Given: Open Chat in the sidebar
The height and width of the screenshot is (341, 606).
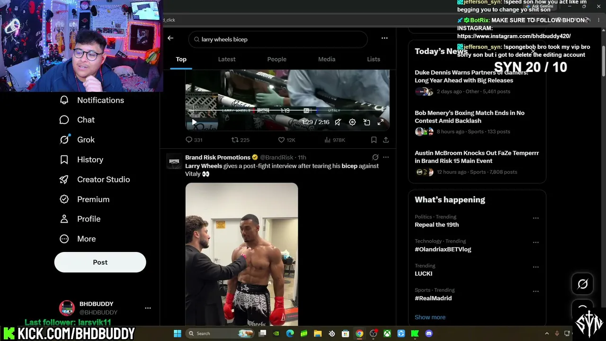Looking at the screenshot, I should [77, 120].
